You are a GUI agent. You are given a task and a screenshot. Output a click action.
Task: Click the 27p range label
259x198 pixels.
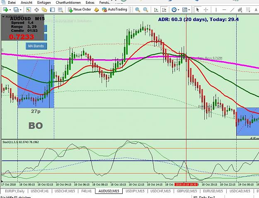(36, 111)
